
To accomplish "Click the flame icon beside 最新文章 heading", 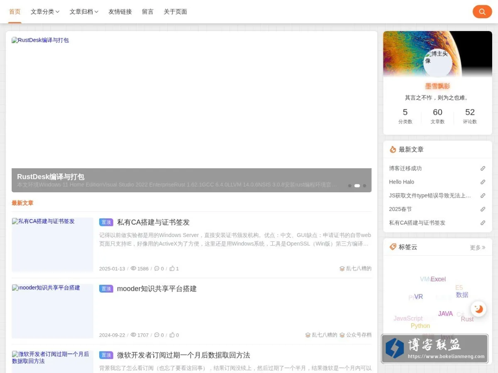I will point(393,150).
